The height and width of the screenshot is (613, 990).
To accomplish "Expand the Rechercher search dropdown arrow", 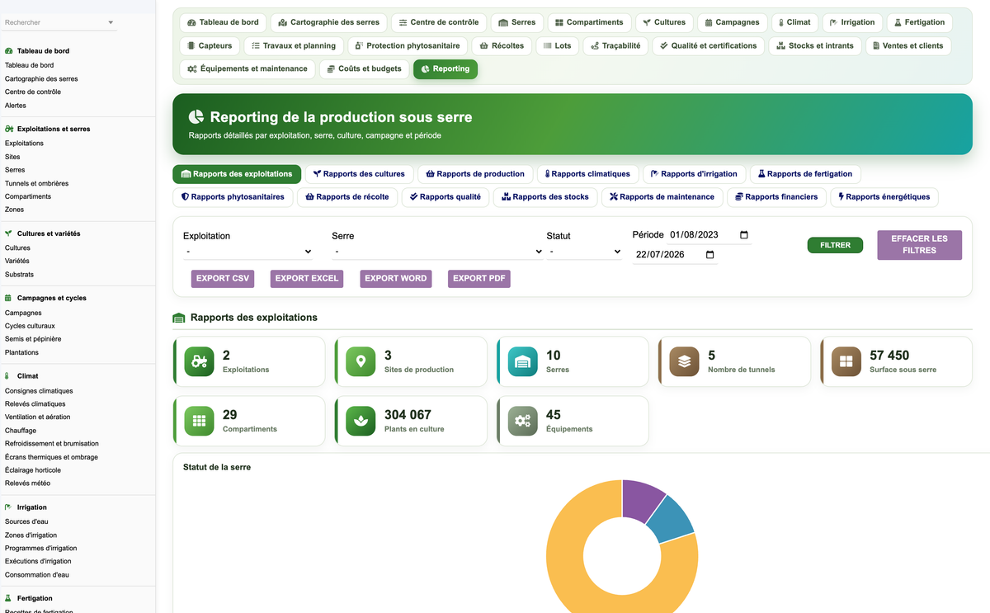I will pos(111,23).
